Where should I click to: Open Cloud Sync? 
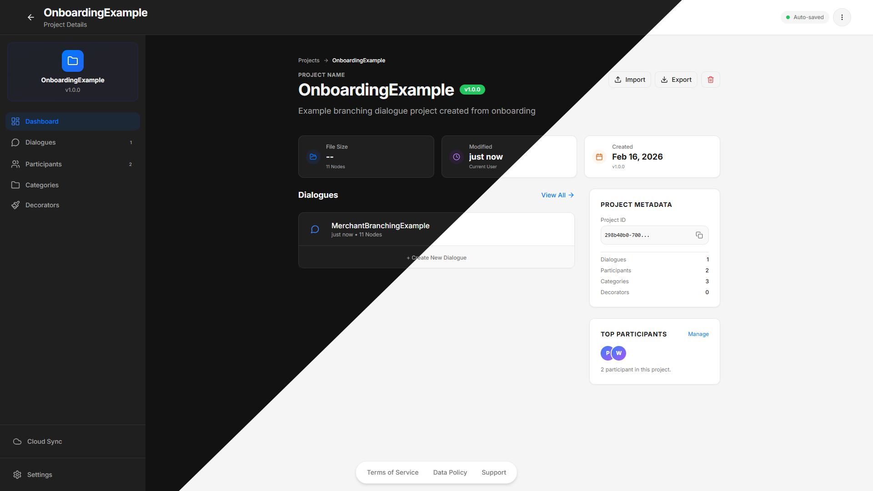[44, 441]
